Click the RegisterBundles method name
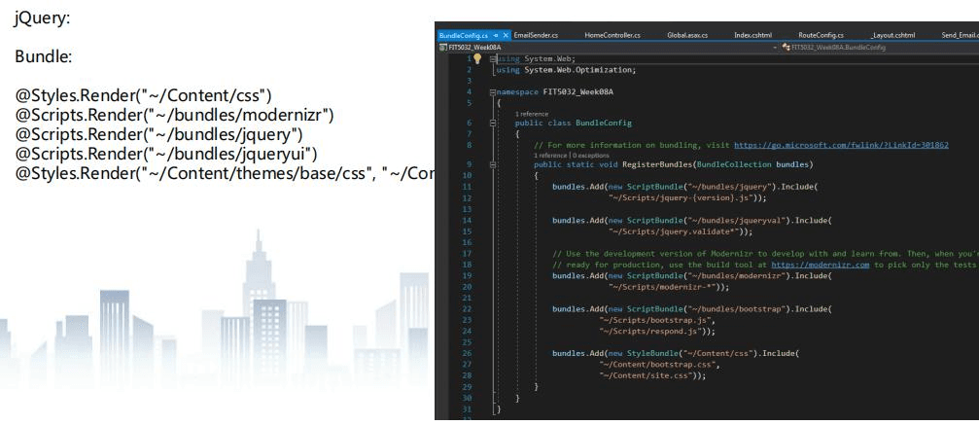Screen dimensions: 979x425 657,164
